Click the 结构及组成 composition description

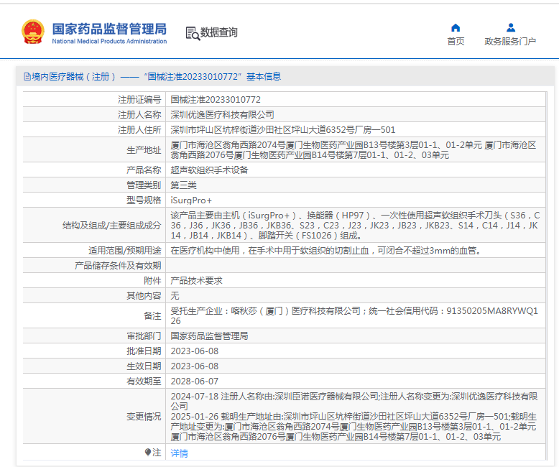(355, 226)
